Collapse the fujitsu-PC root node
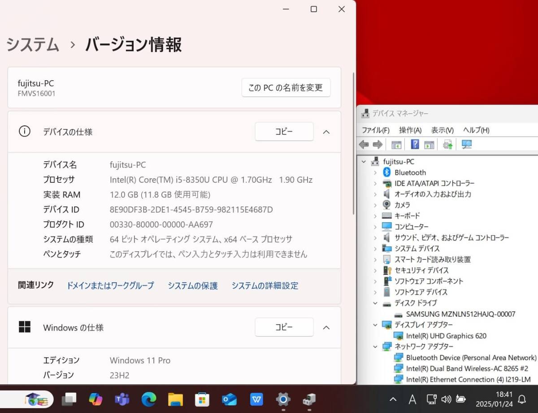Viewport: 538px width, 413px height. pyautogui.click(x=364, y=162)
